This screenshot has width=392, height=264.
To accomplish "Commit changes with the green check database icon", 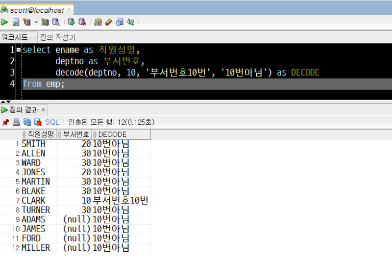I will [71, 22].
